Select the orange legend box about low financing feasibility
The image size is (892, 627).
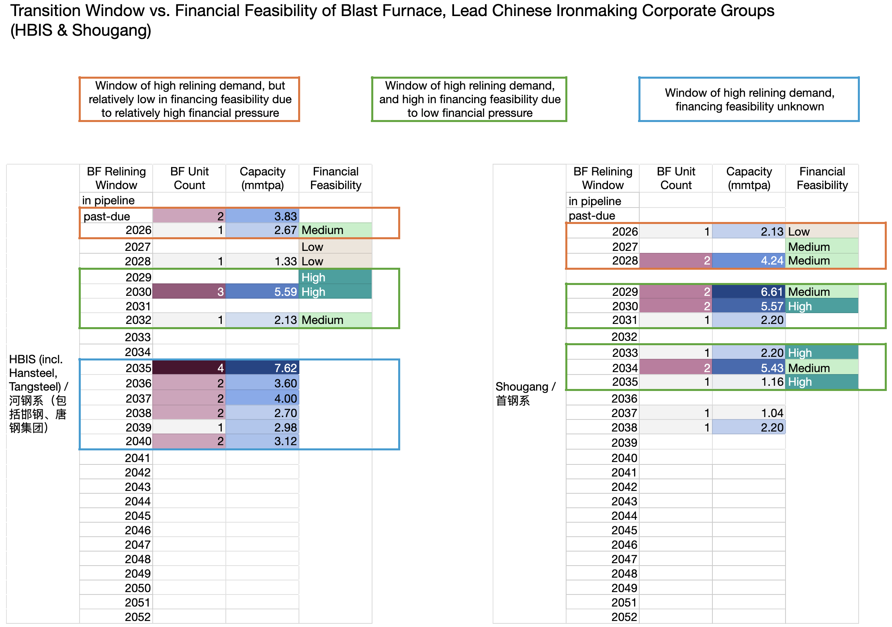click(x=189, y=99)
